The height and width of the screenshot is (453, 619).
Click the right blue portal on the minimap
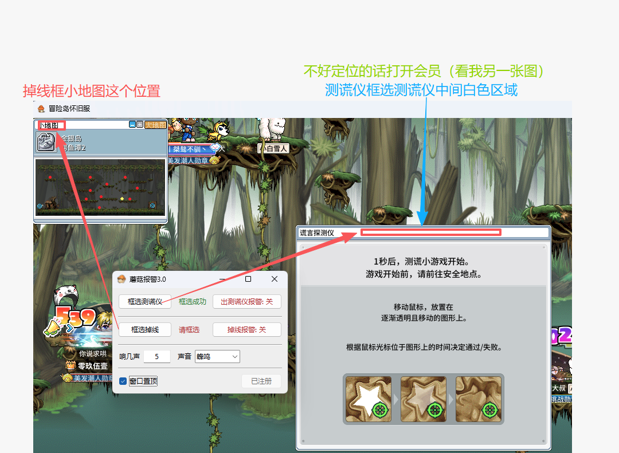pos(152,206)
